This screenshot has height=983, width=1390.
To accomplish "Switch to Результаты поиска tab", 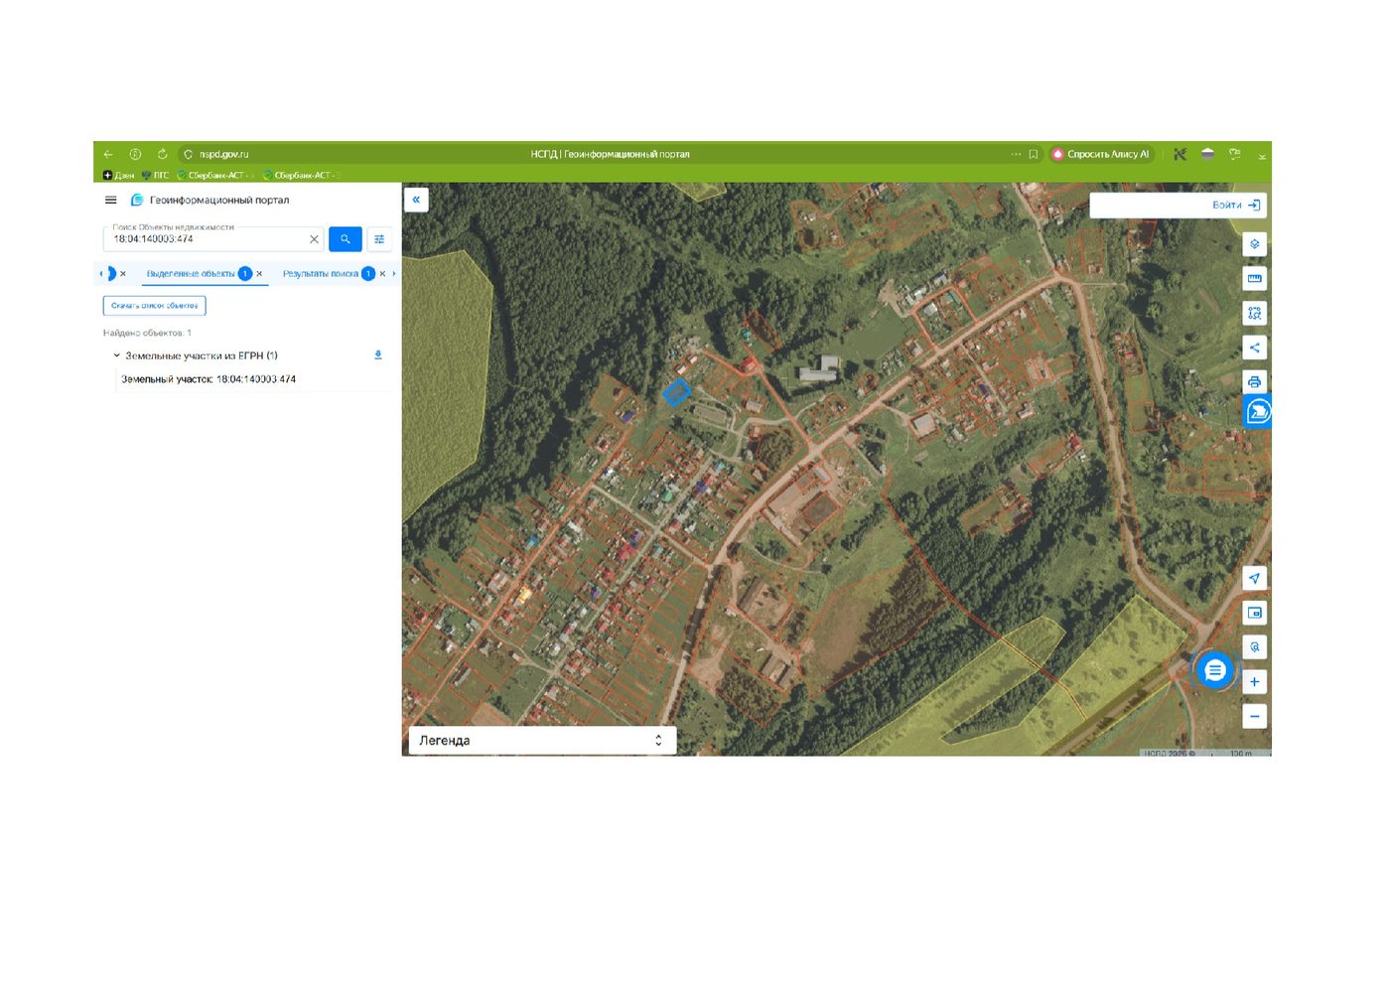I will [x=320, y=274].
